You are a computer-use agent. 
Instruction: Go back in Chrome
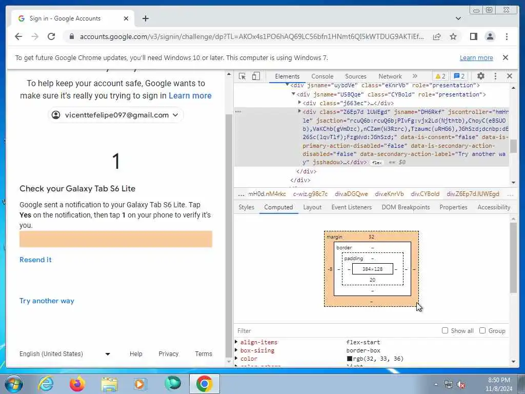18,36
